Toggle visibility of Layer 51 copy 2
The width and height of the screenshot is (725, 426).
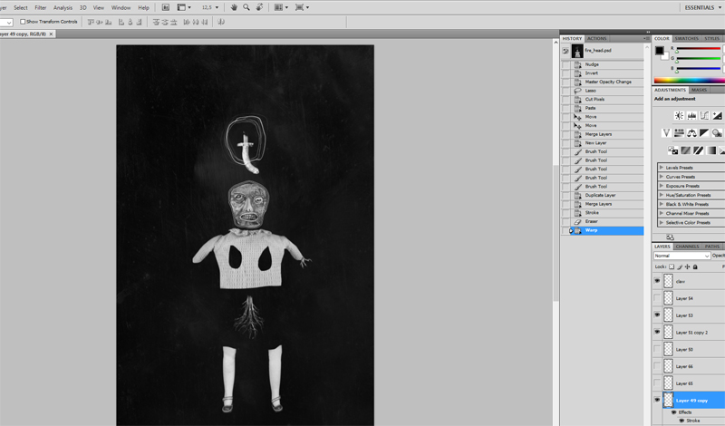[657, 333]
